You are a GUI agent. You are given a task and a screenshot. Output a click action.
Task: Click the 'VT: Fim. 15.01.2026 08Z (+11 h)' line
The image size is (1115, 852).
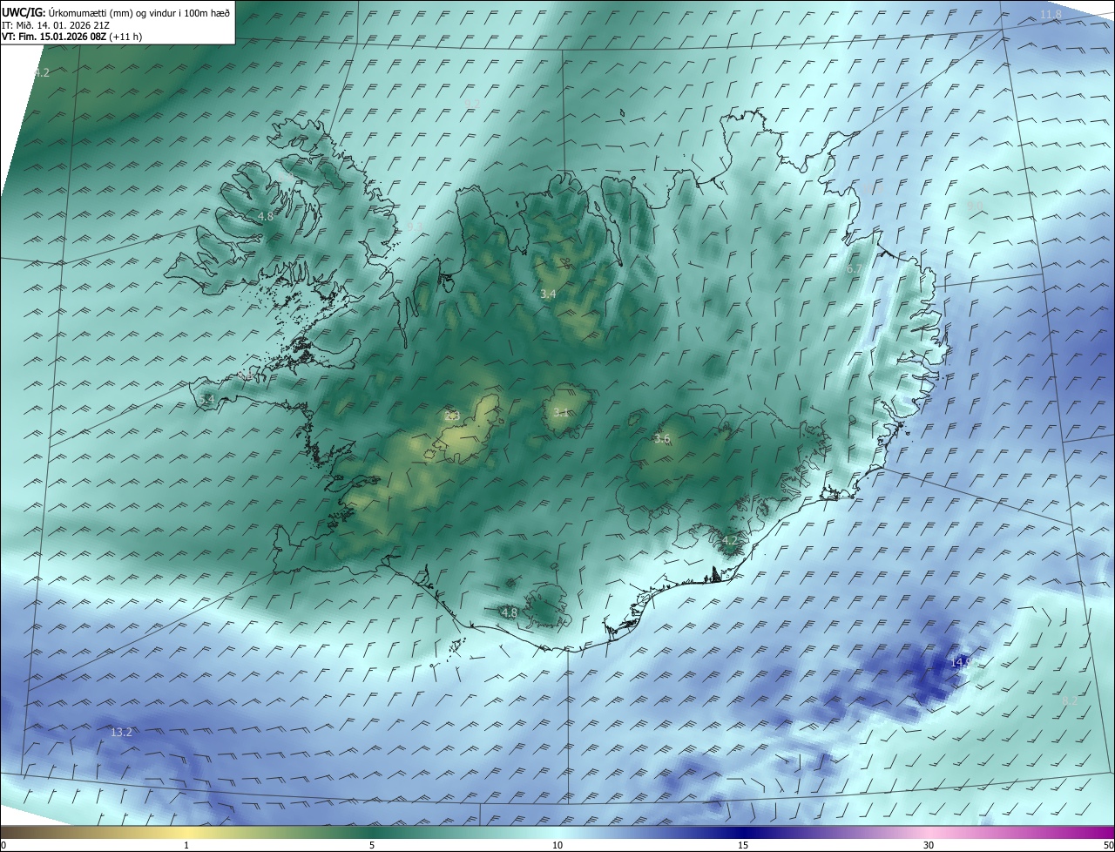tap(71, 37)
